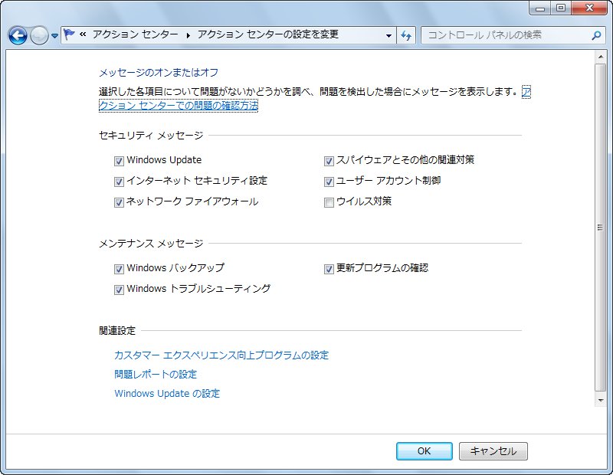
Task: Uncheck スパイウェアとその他の関連対策 checkbox
Action: click(329, 161)
